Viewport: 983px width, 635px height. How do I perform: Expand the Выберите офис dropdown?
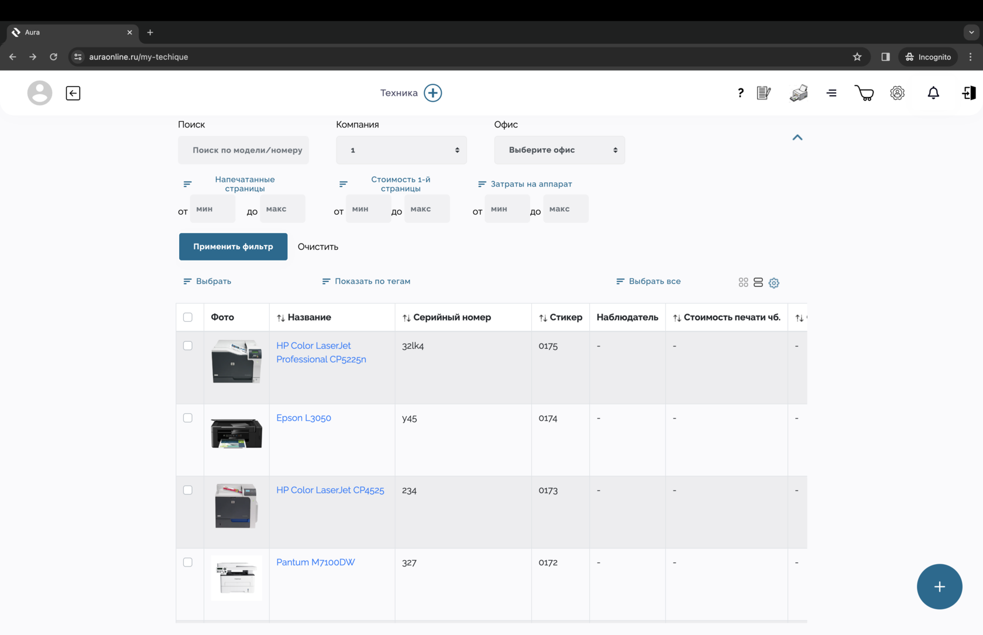pyautogui.click(x=559, y=150)
